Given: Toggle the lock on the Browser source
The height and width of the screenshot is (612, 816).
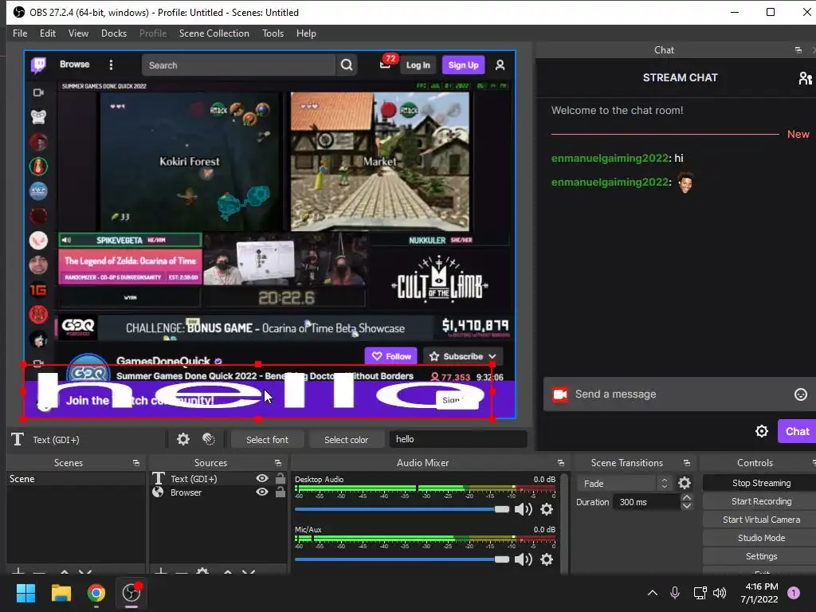Looking at the screenshot, I should tap(280, 491).
